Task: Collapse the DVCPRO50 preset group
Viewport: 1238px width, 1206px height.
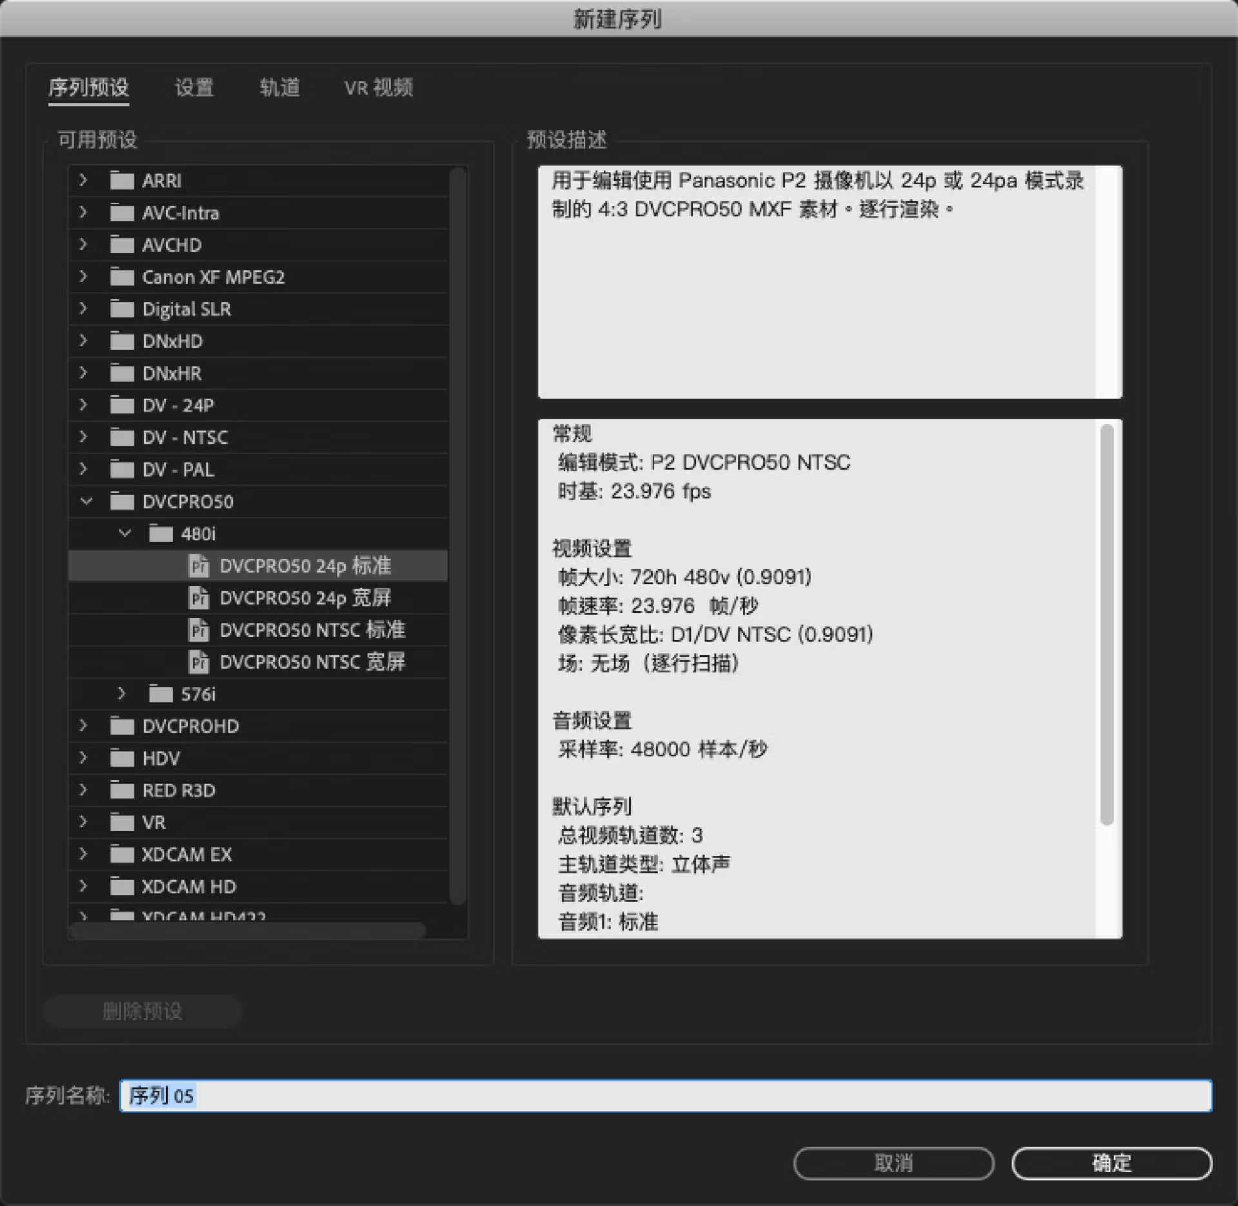Action: [x=86, y=501]
